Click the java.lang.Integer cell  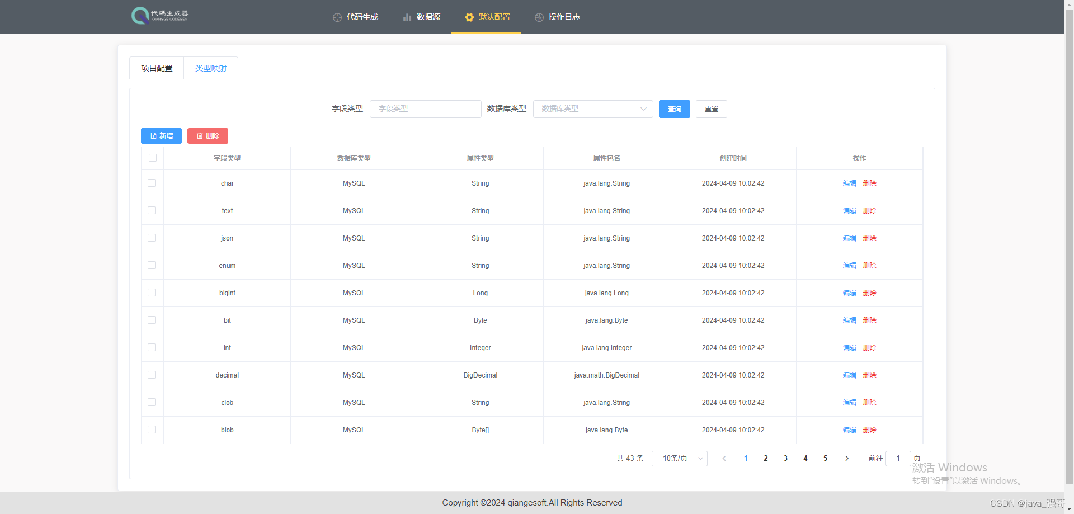coord(606,348)
